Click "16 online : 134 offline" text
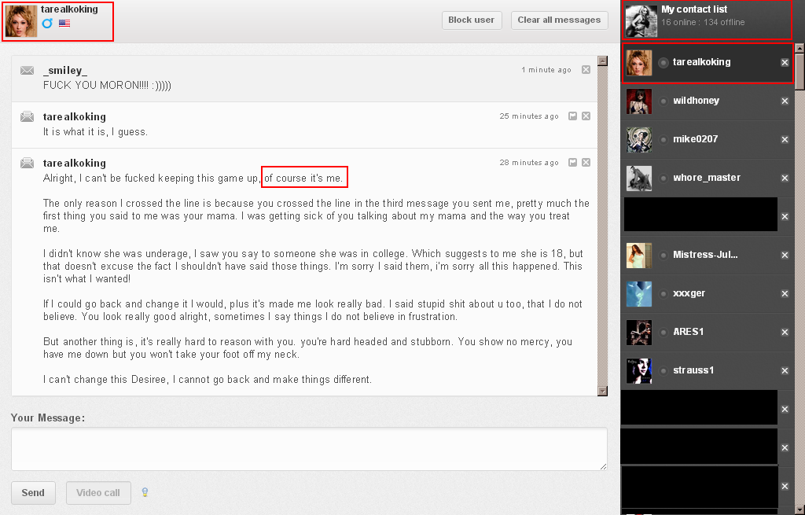Screen dimensions: 805x515 [703, 22]
